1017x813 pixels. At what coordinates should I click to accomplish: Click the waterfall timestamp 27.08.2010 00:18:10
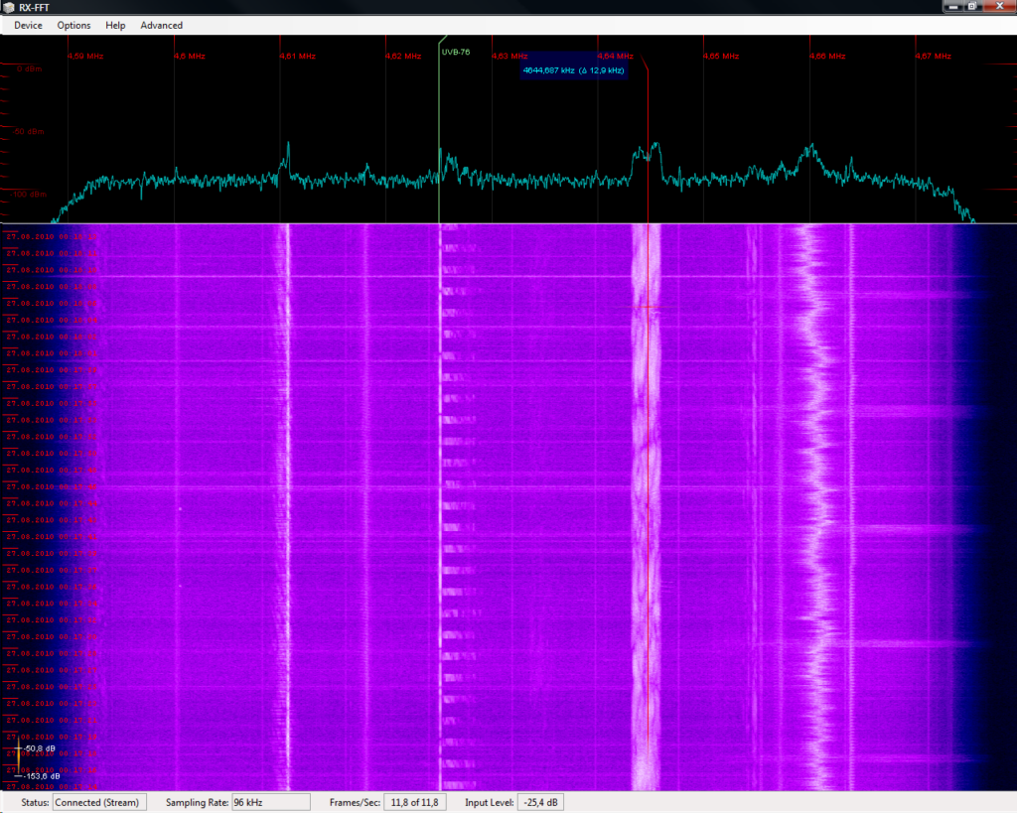[52, 270]
